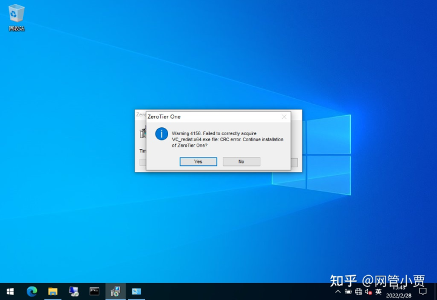
Task: Open the network globe tray icon
Action: pos(359,292)
